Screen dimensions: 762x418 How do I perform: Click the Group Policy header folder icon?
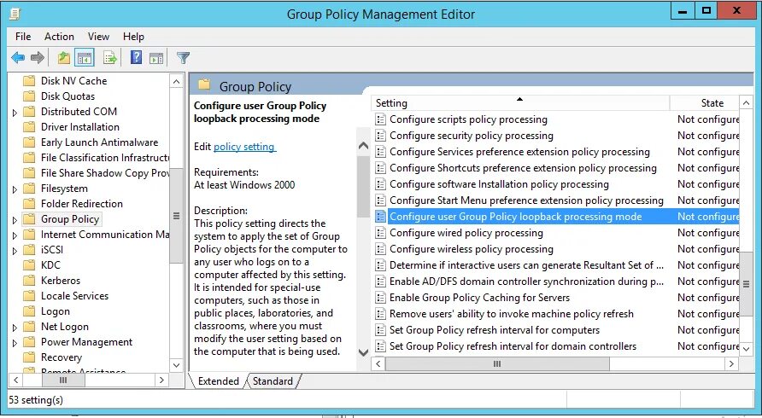[x=204, y=85]
